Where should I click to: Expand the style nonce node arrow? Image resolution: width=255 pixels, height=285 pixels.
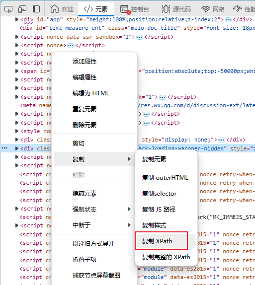[17, 131]
